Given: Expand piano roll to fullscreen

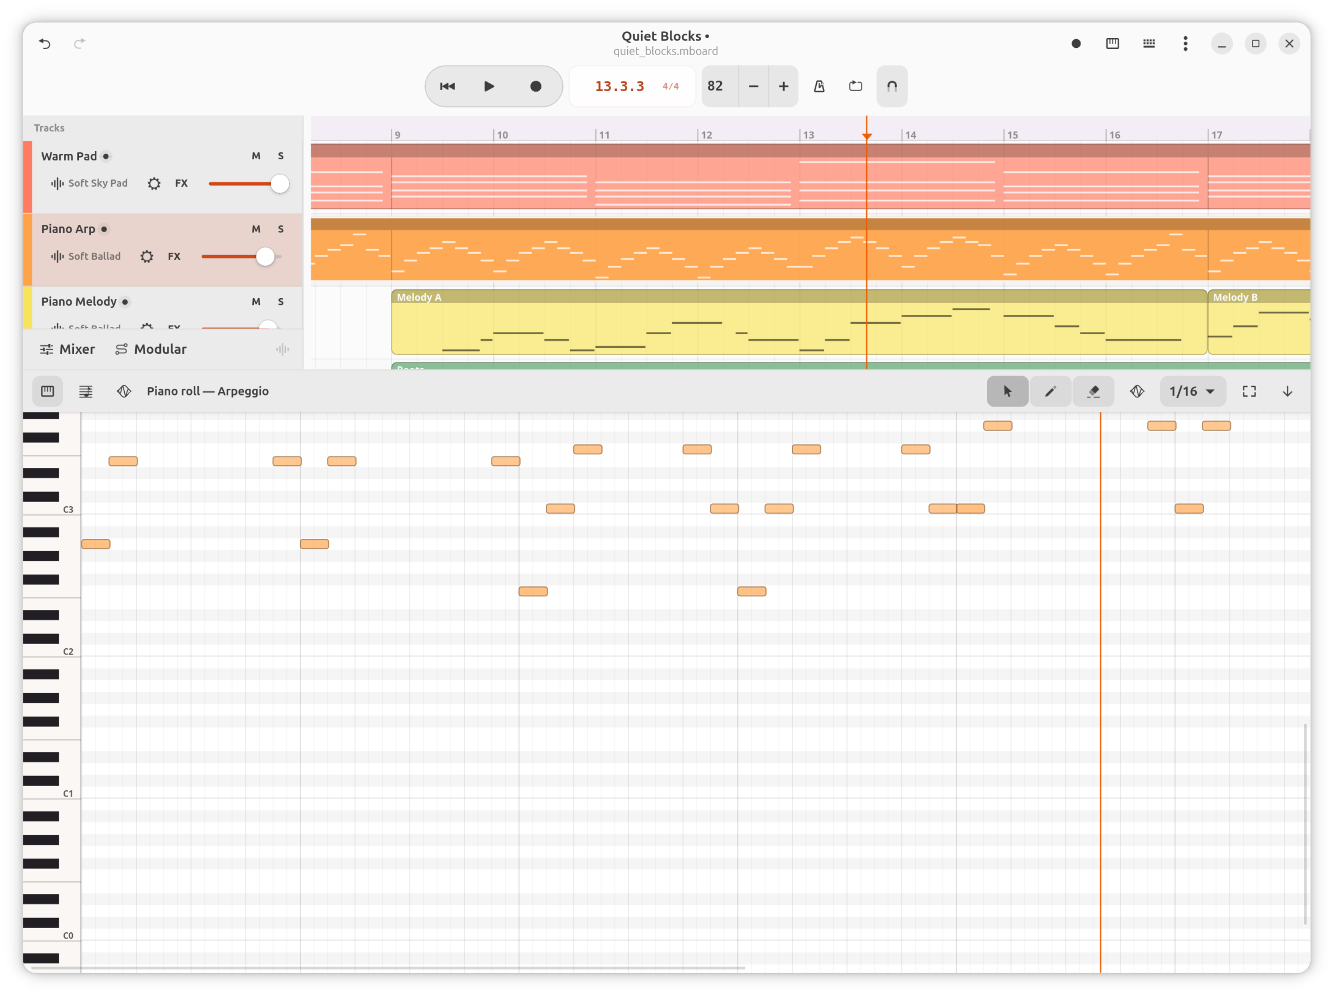Looking at the screenshot, I should point(1249,391).
